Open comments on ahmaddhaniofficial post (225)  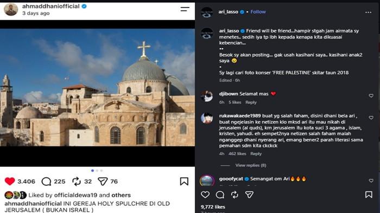[x=46, y=181]
